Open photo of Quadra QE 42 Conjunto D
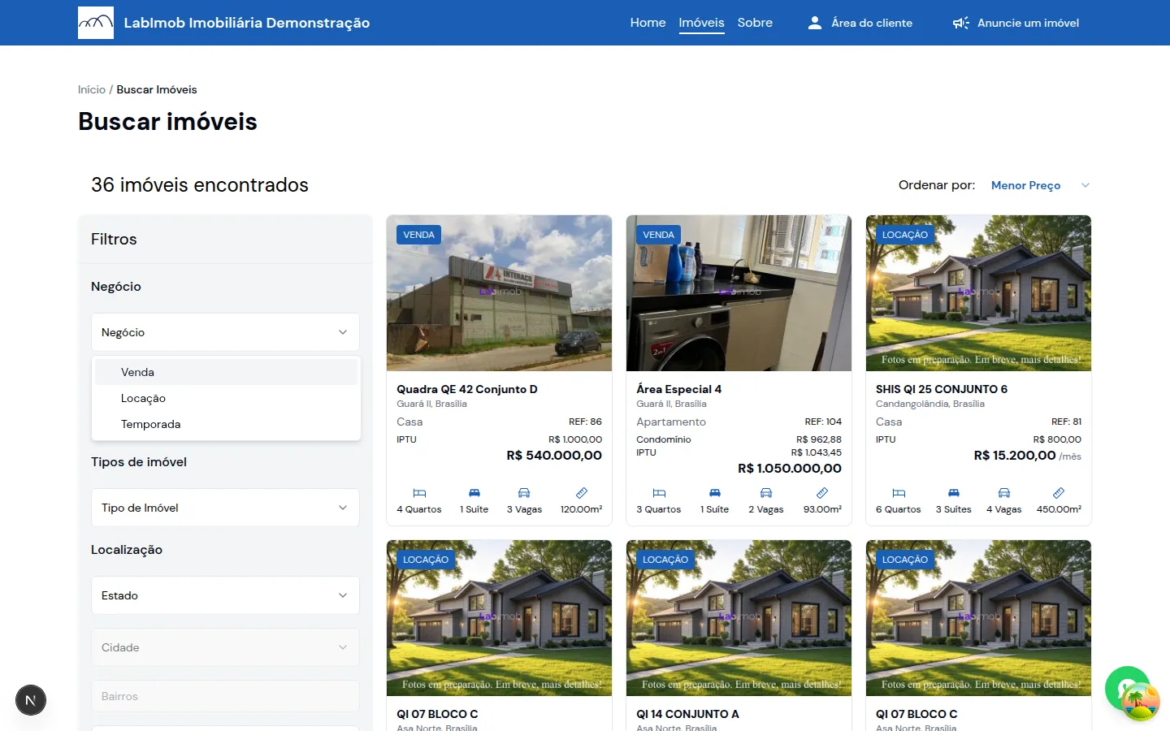 (x=499, y=293)
